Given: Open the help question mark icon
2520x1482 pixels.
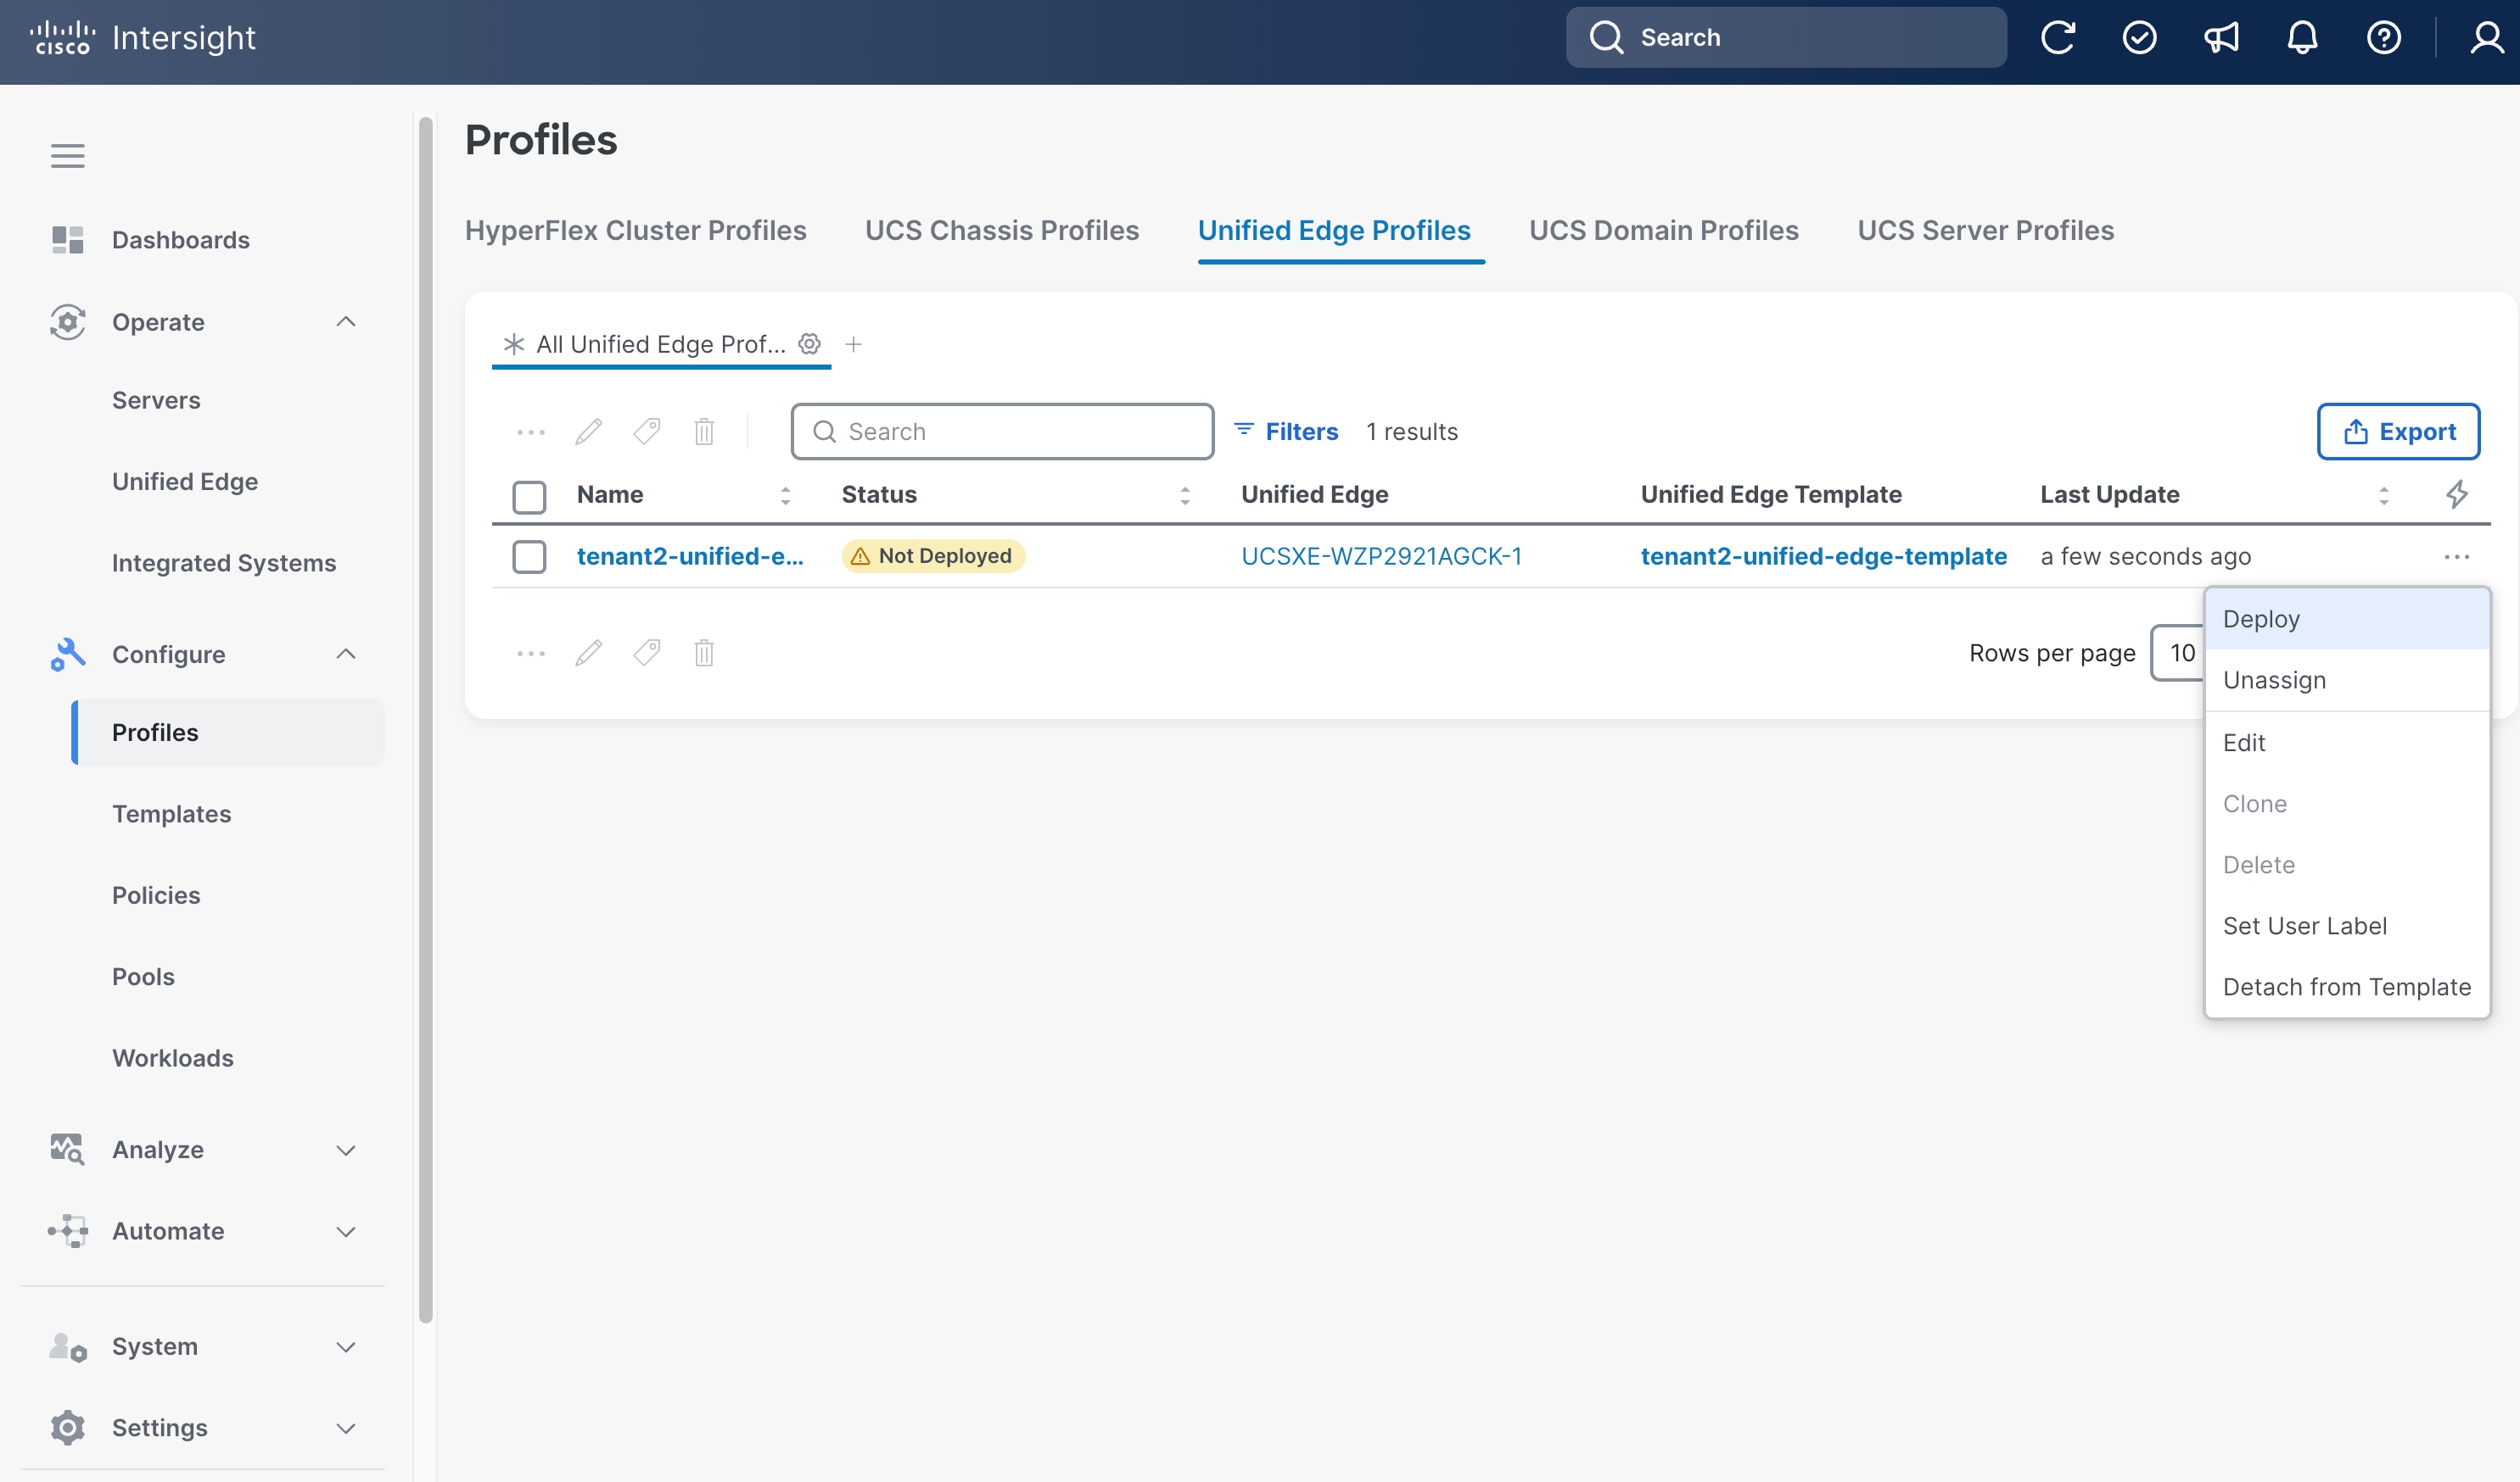Looking at the screenshot, I should pos(2384,38).
